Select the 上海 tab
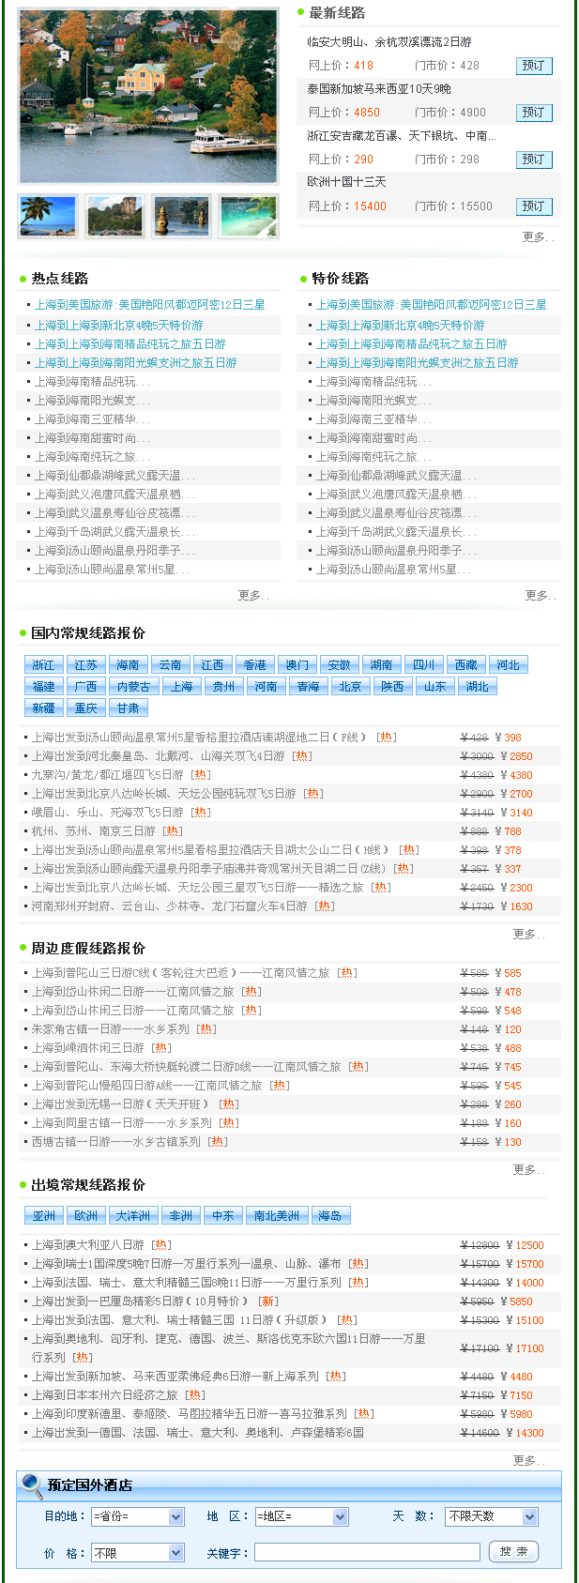This screenshot has width=579, height=1583. (181, 686)
